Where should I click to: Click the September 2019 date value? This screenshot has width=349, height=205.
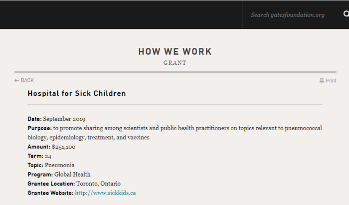click(x=64, y=119)
